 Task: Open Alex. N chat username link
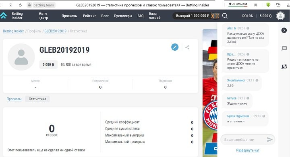point(232,28)
